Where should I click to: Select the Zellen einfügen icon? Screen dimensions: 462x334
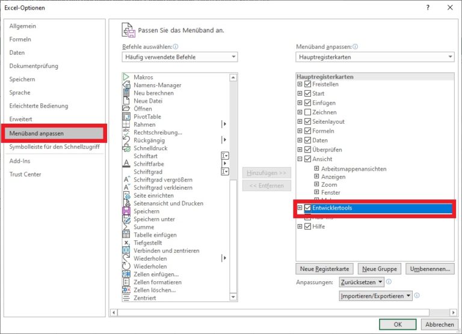126,274
